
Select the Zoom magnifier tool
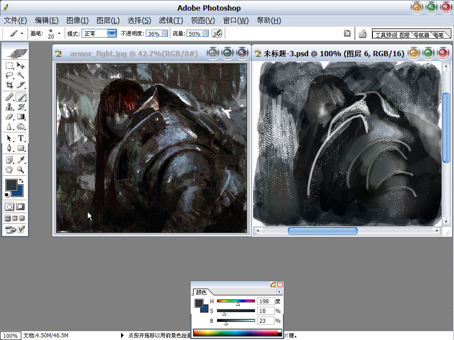click(20, 170)
